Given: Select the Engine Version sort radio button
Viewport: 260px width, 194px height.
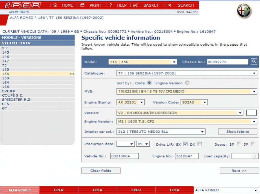Looking at the screenshot, I should [187, 83].
